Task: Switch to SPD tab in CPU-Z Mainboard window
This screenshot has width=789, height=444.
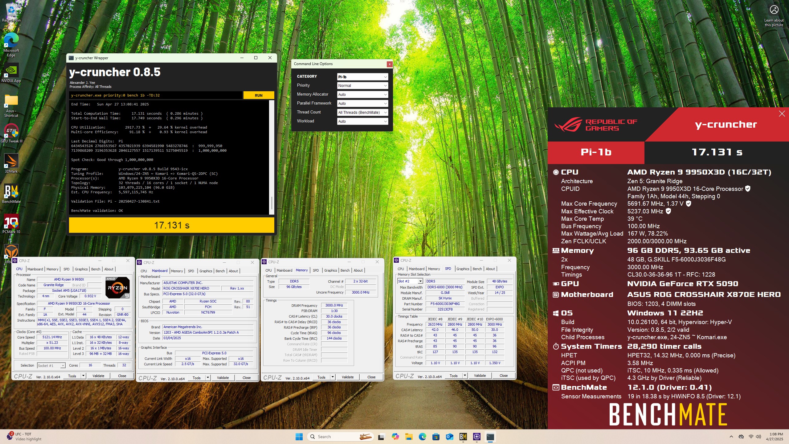Action: [x=191, y=271]
